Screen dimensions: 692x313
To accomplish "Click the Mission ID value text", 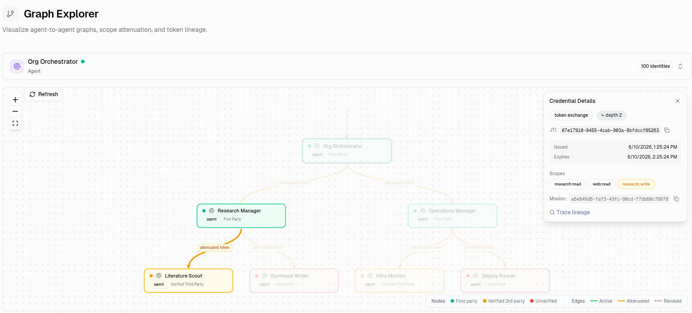I will click(x=620, y=199).
